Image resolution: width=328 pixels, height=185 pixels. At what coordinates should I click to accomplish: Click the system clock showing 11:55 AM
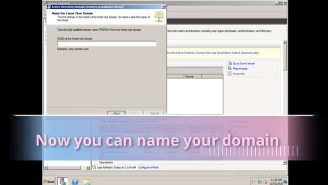click(x=276, y=181)
